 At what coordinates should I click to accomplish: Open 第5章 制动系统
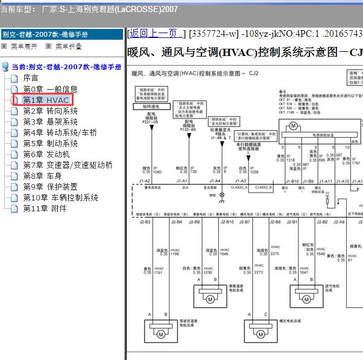[50, 143]
